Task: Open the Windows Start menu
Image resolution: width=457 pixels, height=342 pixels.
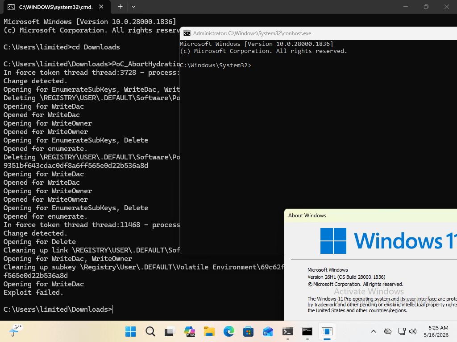Action: pyautogui.click(x=131, y=331)
